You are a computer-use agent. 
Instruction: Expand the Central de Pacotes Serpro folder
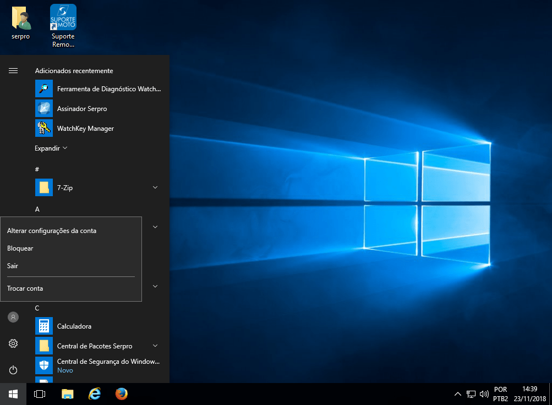tap(155, 346)
